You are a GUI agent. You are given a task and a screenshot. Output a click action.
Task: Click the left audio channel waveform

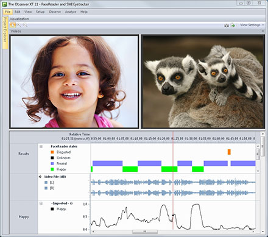(x=173, y=182)
